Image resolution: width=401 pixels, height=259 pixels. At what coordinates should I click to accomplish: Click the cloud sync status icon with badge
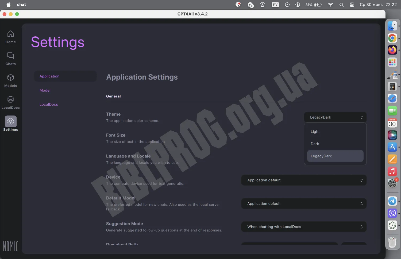pyautogui.click(x=250, y=5)
